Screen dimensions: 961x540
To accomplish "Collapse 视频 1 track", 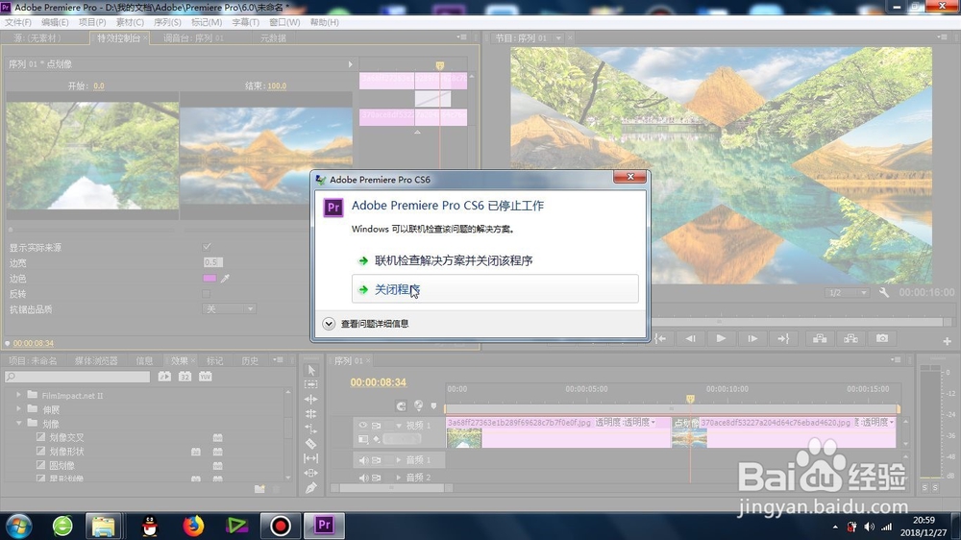I will [x=399, y=425].
